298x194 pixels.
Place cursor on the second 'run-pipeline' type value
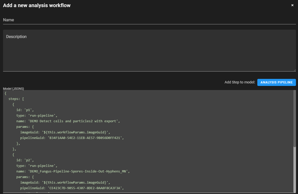(x=42, y=166)
